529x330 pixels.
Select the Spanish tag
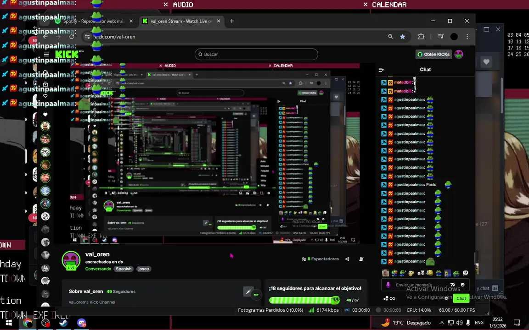(x=124, y=269)
